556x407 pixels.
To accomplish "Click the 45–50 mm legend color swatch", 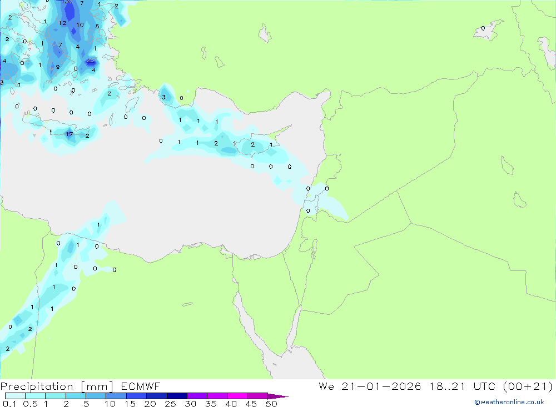I will click(258, 396).
